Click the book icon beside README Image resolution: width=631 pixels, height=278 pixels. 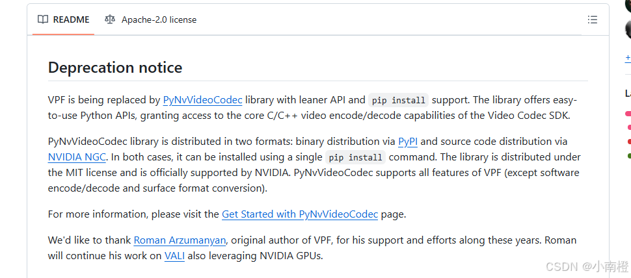[x=43, y=19]
